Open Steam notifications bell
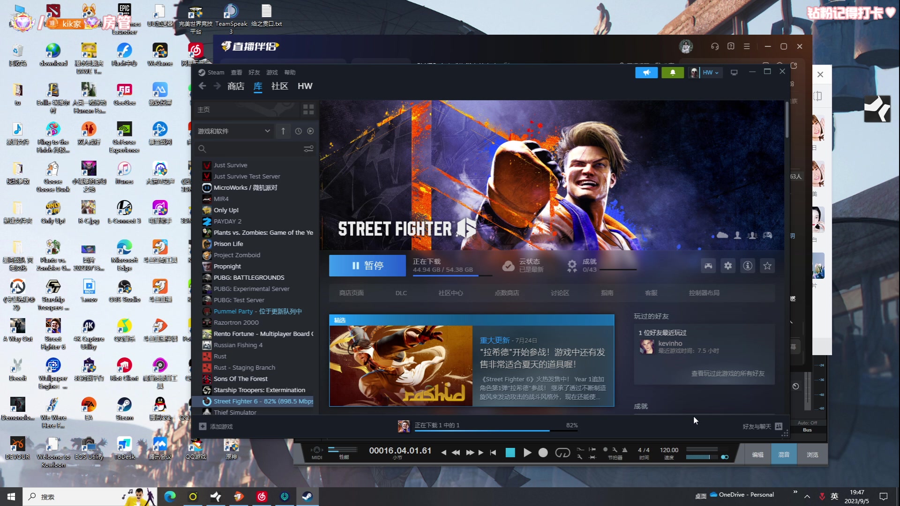The width and height of the screenshot is (900, 506). [x=672, y=73]
